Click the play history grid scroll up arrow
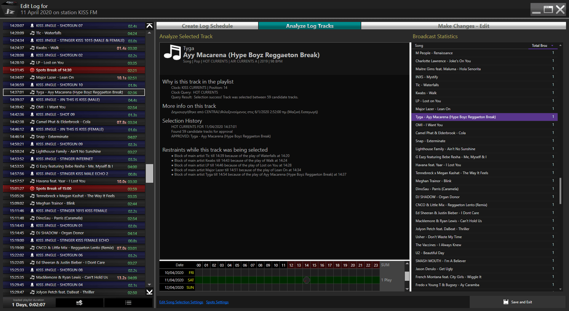The image size is (569, 311). tap(407, 263)
